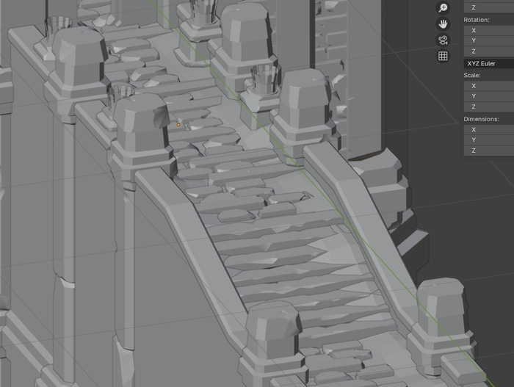Click the Dimensions Y field
This screenshot has height=387, width=514.
[488, 140]
